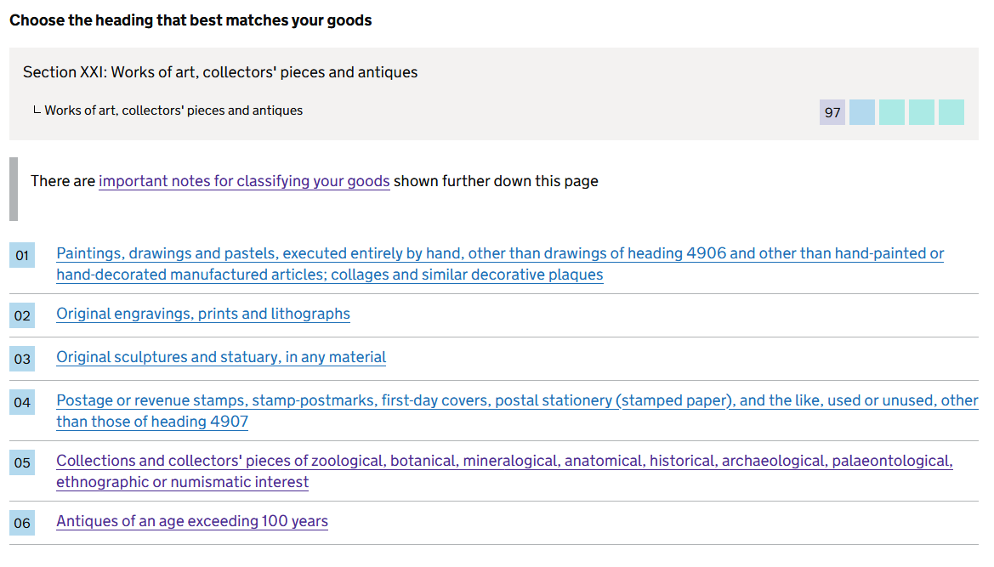Click the rightmost empty teal code box
The height and width of the screenshot is (567, 994).
click(951, 112)
